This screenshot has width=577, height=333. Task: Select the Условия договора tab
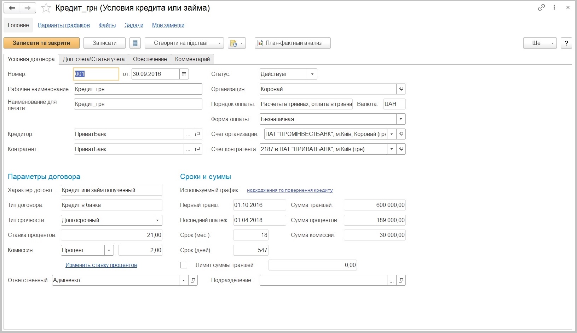pyautogui.click(x=31, y=59)
